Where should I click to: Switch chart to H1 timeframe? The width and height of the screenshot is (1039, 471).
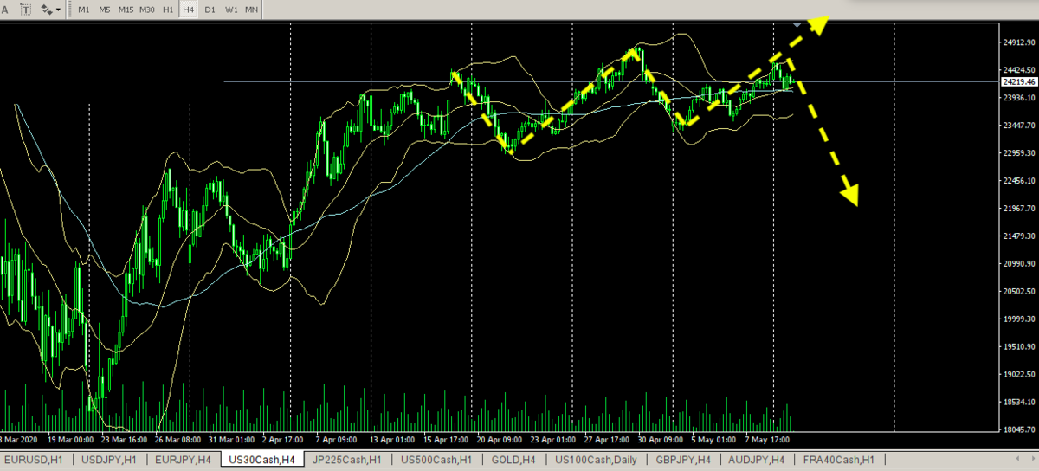coord(168,10)
